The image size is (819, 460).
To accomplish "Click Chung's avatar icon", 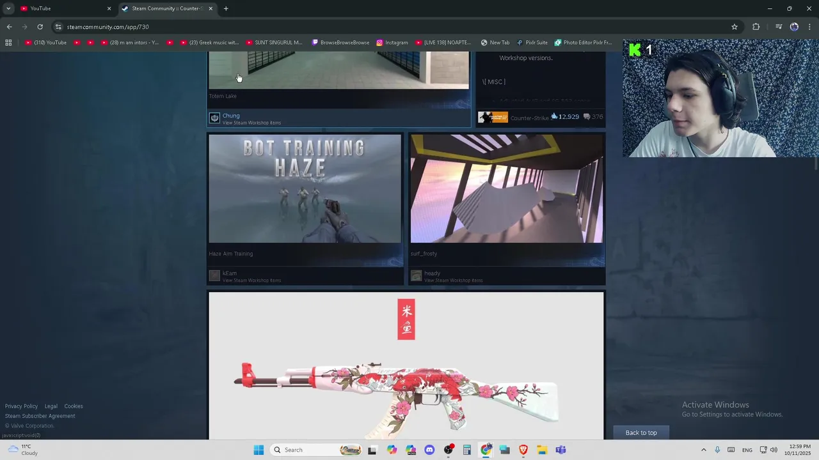I will point(214,118).
